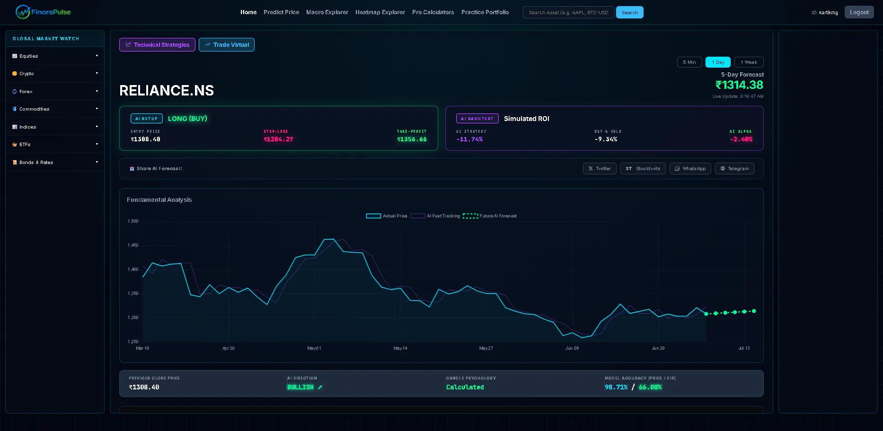The height and width of the screenshot is (431, 883).
Task: Click the LONG (BUY) signal text
Action: [x=187, y=119]
